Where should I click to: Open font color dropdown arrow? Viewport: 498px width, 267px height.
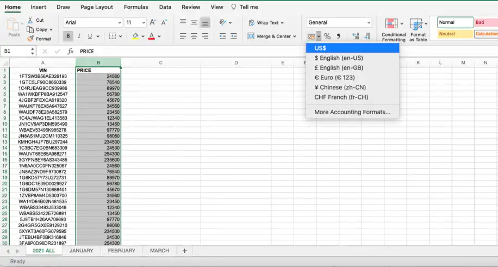point(159,36)
